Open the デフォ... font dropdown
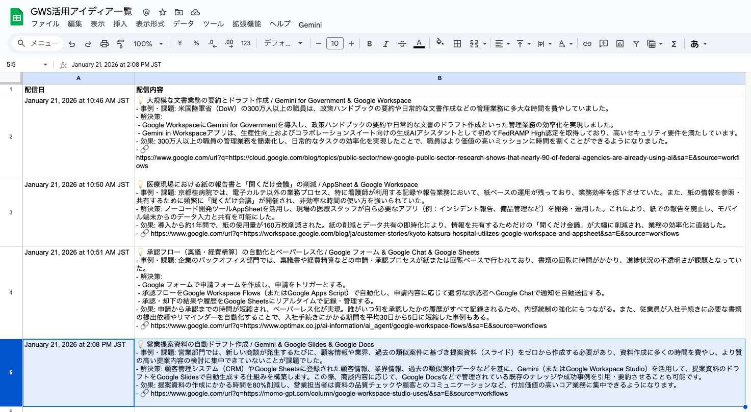 point(283,44)
